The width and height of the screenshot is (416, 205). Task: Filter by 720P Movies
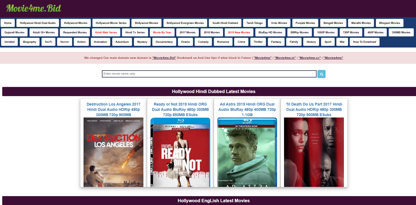(x=351, y=32)
